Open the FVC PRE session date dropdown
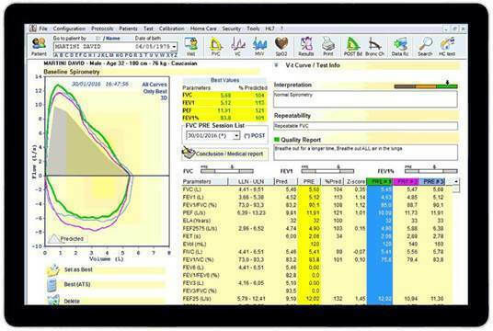The height and width of the screenshot is (331, 493). point(236,136)
